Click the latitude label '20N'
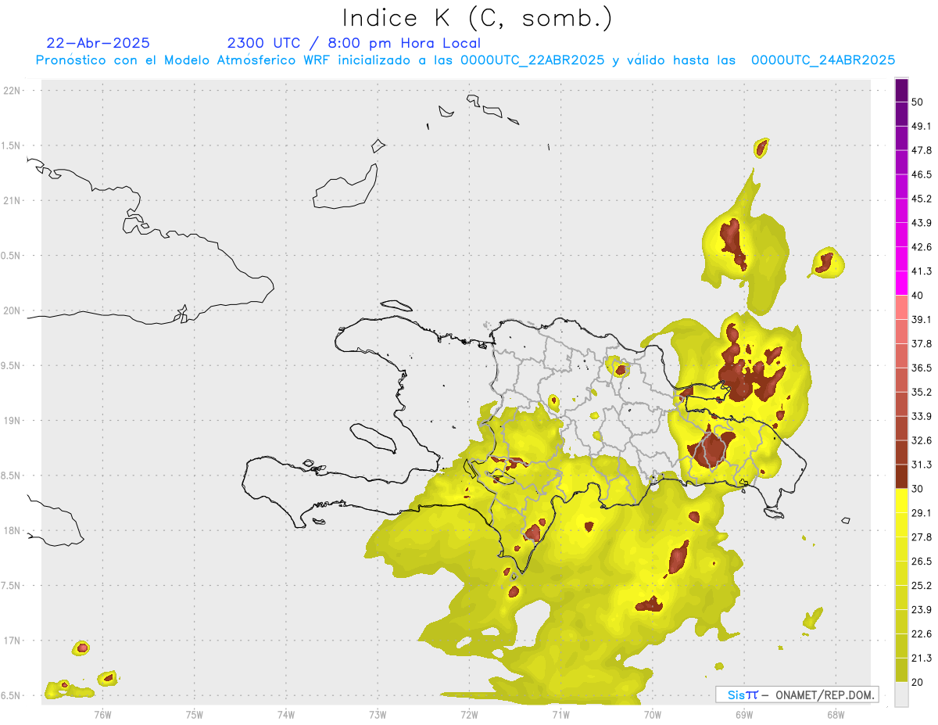938x725 pixels. pyautogui.click(x=11, y=310)
